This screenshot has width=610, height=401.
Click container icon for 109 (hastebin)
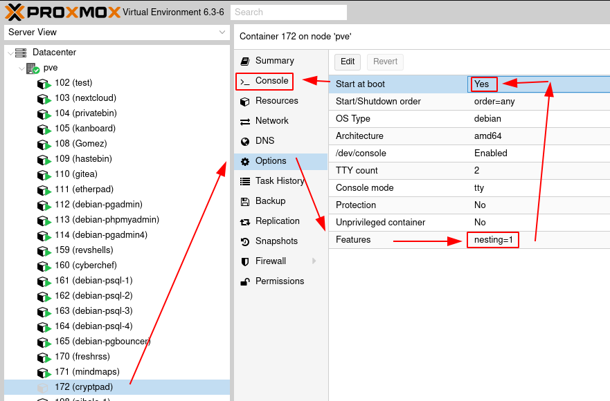[x=44, y=159]
